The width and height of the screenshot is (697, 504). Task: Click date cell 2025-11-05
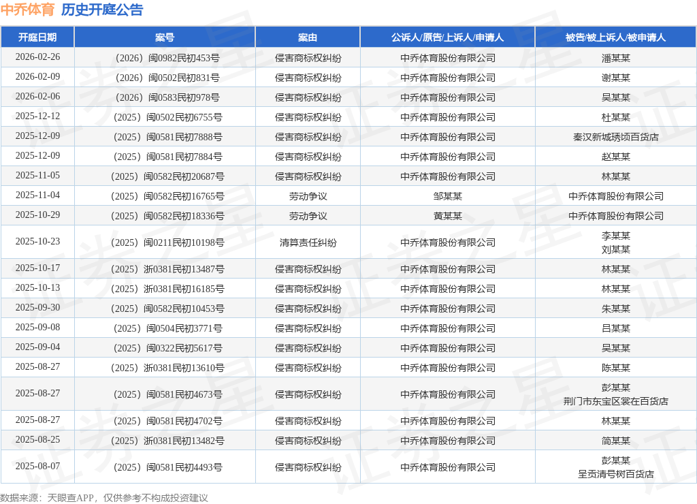(37, 176)
